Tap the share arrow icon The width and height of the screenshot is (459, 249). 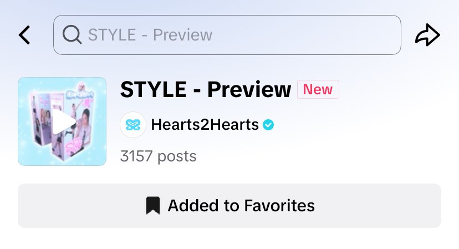[427, 35]
